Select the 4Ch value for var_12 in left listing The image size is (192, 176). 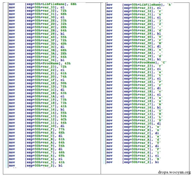click(x=63, y=120)
